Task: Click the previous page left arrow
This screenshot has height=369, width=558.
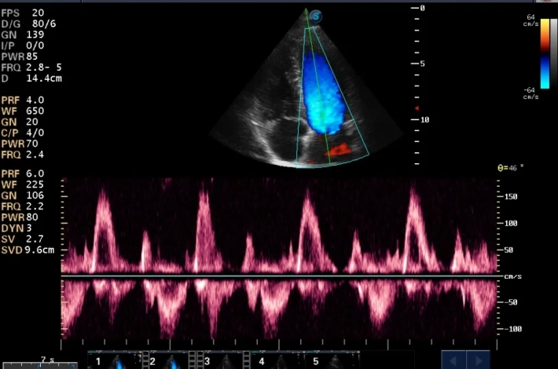Action: 453,361
